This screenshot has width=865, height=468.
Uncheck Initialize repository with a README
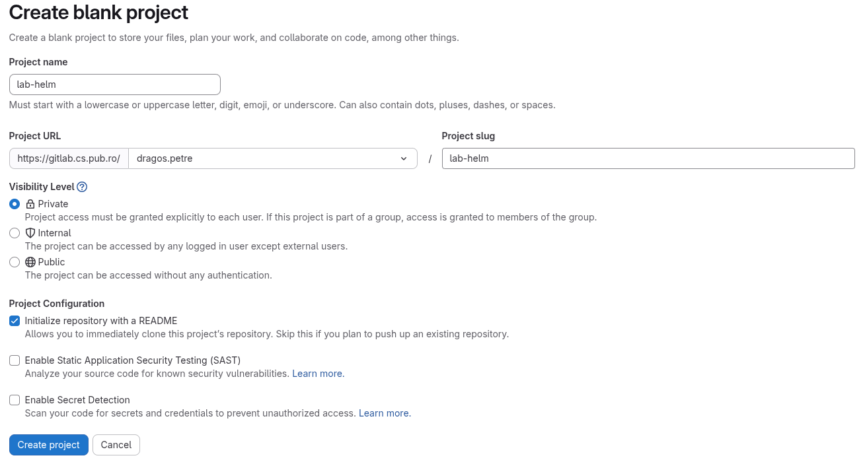pyautogui.click(x=15, y=321)
